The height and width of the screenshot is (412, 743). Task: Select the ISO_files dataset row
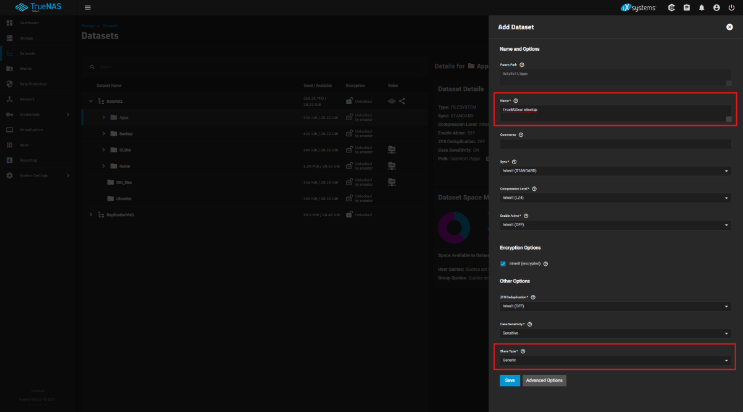pyautogui.click(x=254, y=182)
